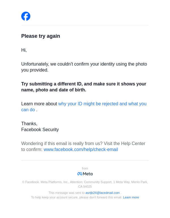
Task: Click the "Facebook Security" signature
Action: [x=40, y=130]
